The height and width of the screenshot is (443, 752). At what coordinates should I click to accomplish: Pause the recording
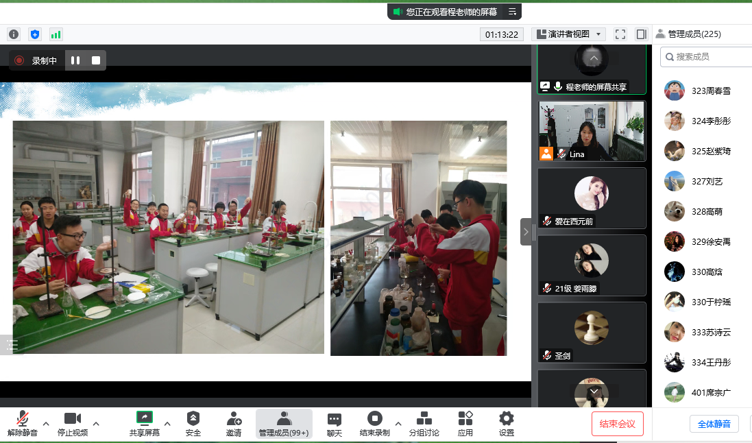pos(75,60)
